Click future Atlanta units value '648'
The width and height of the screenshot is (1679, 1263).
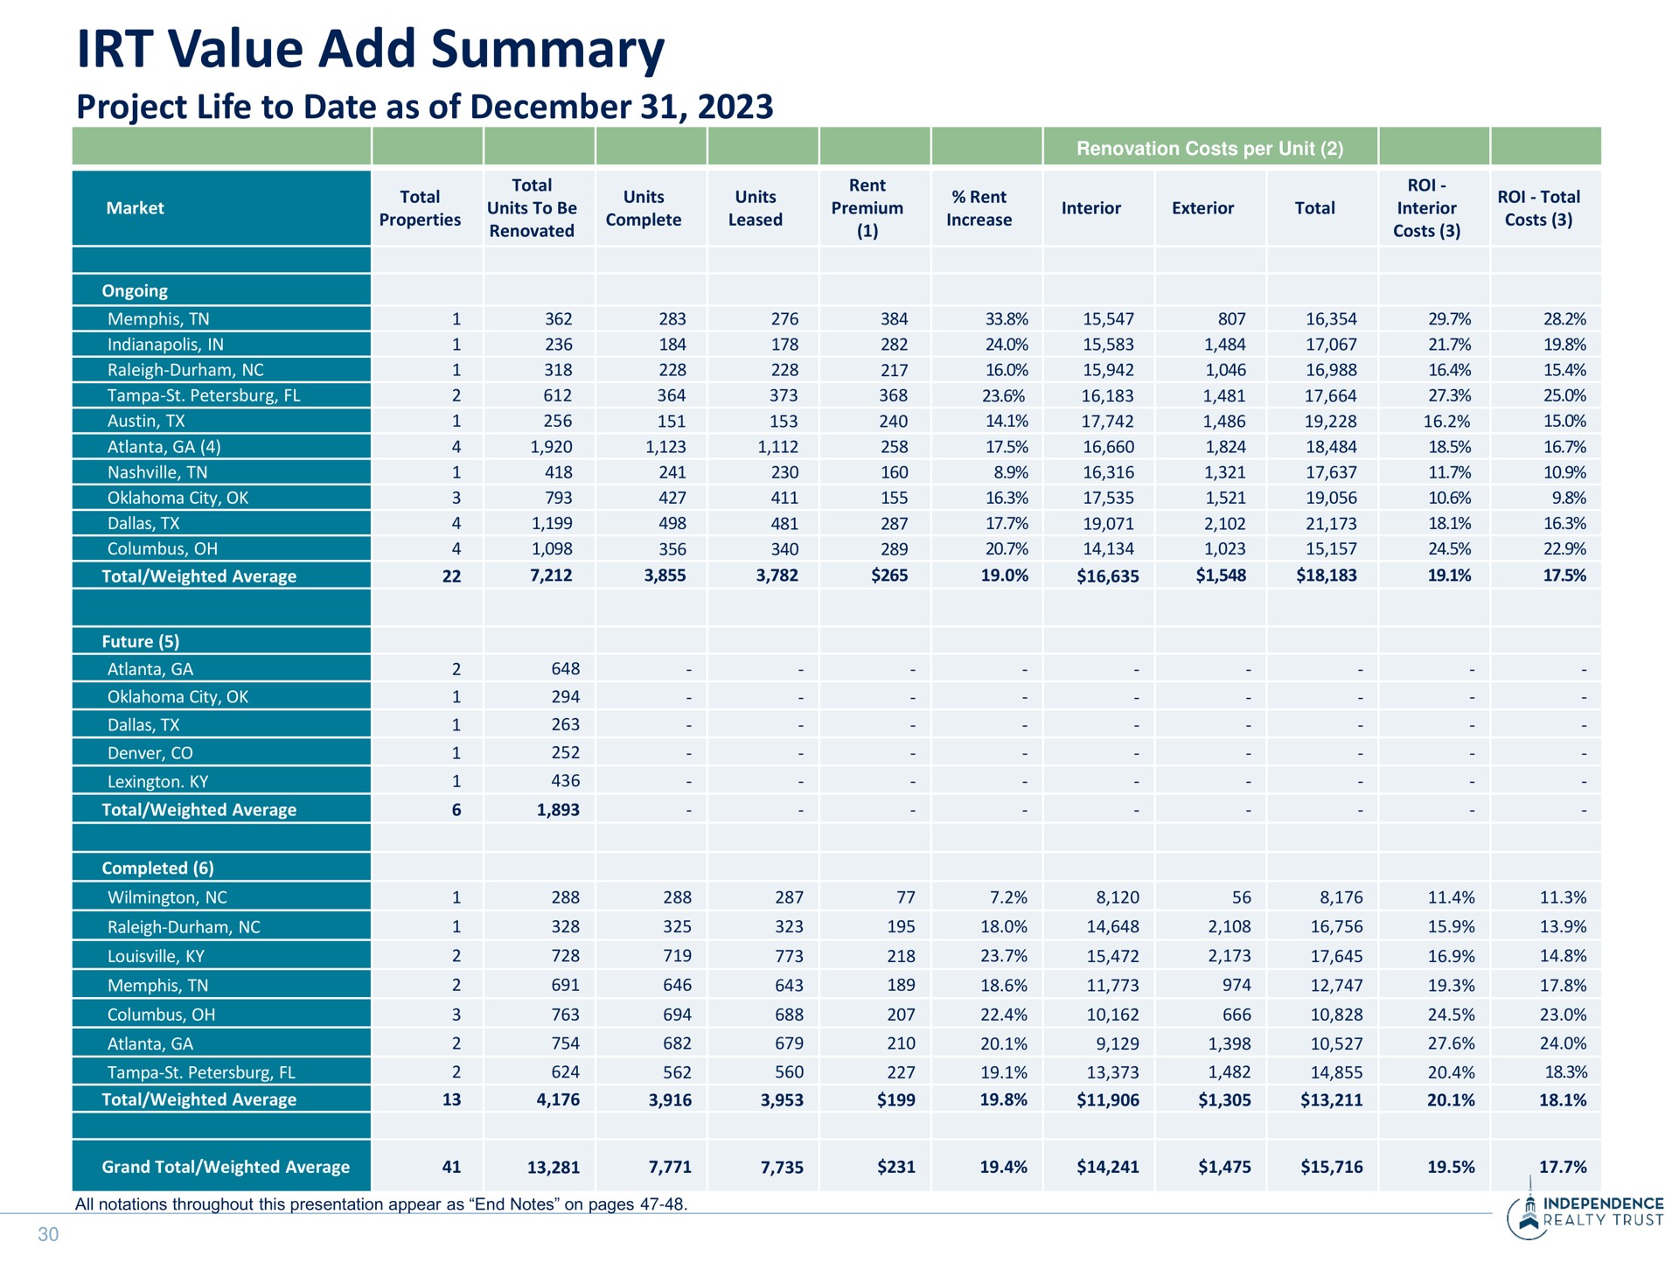tap(566, 669)
